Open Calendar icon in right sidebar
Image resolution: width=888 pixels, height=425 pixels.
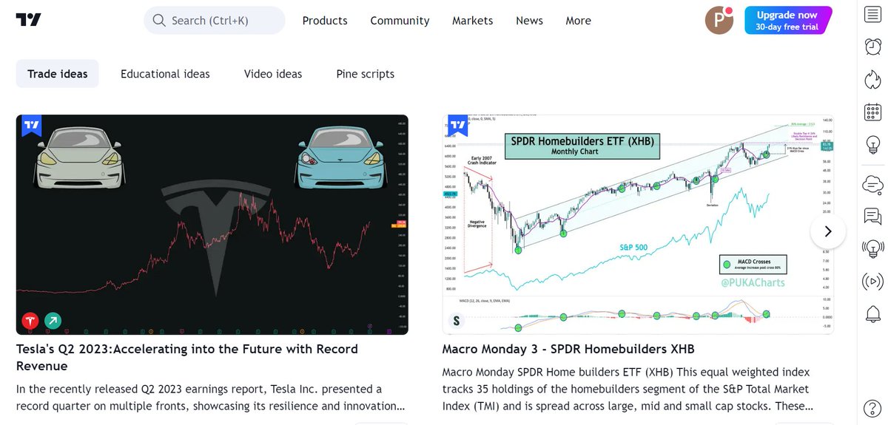click(x=872, y=112)
